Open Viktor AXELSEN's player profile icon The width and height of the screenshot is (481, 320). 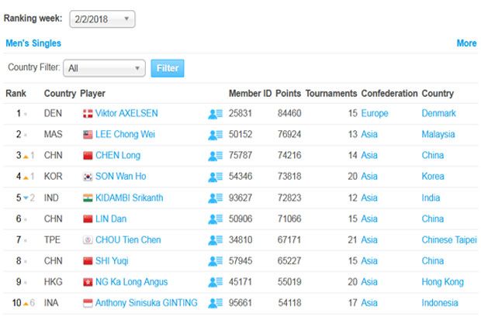[216, 114]
